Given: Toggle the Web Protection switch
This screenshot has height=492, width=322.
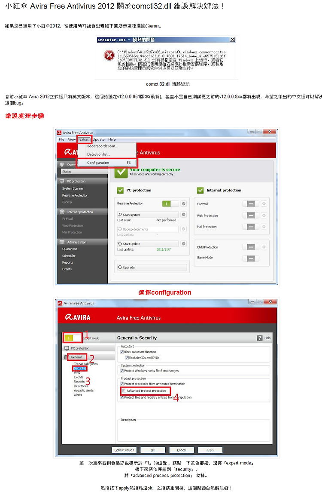Looking at the screenshot, I should click(x=251, y=215).
